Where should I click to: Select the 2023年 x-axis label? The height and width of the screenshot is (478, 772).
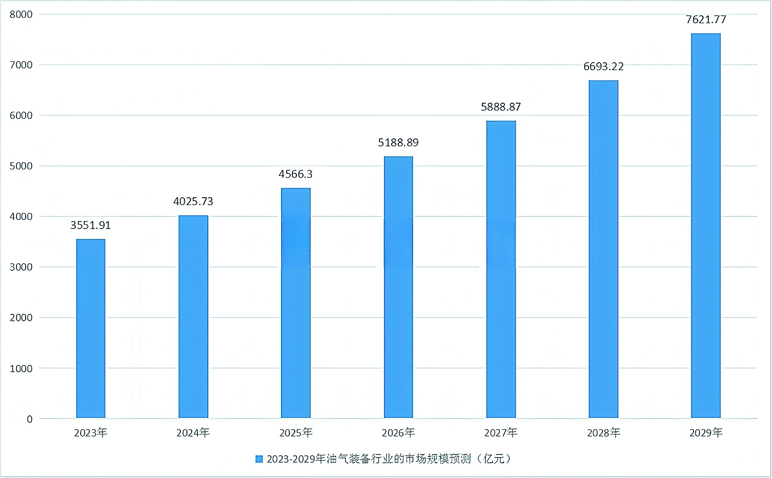tap(91, 433)
